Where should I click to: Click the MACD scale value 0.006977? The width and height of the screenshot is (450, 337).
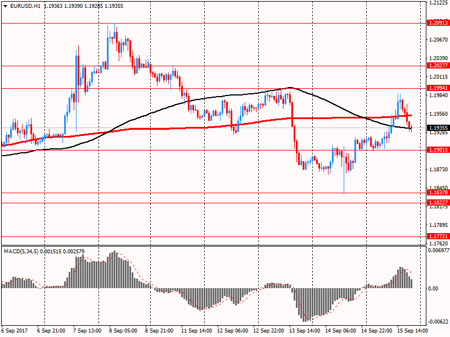[x=439, y=251]
